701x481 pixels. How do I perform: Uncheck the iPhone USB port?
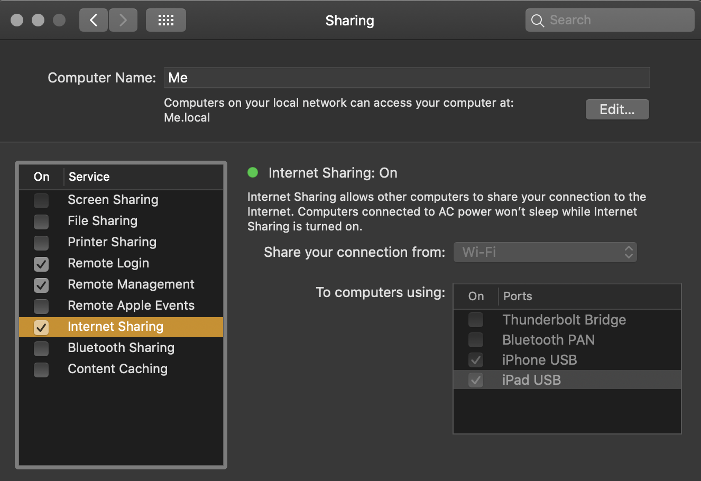476,360
